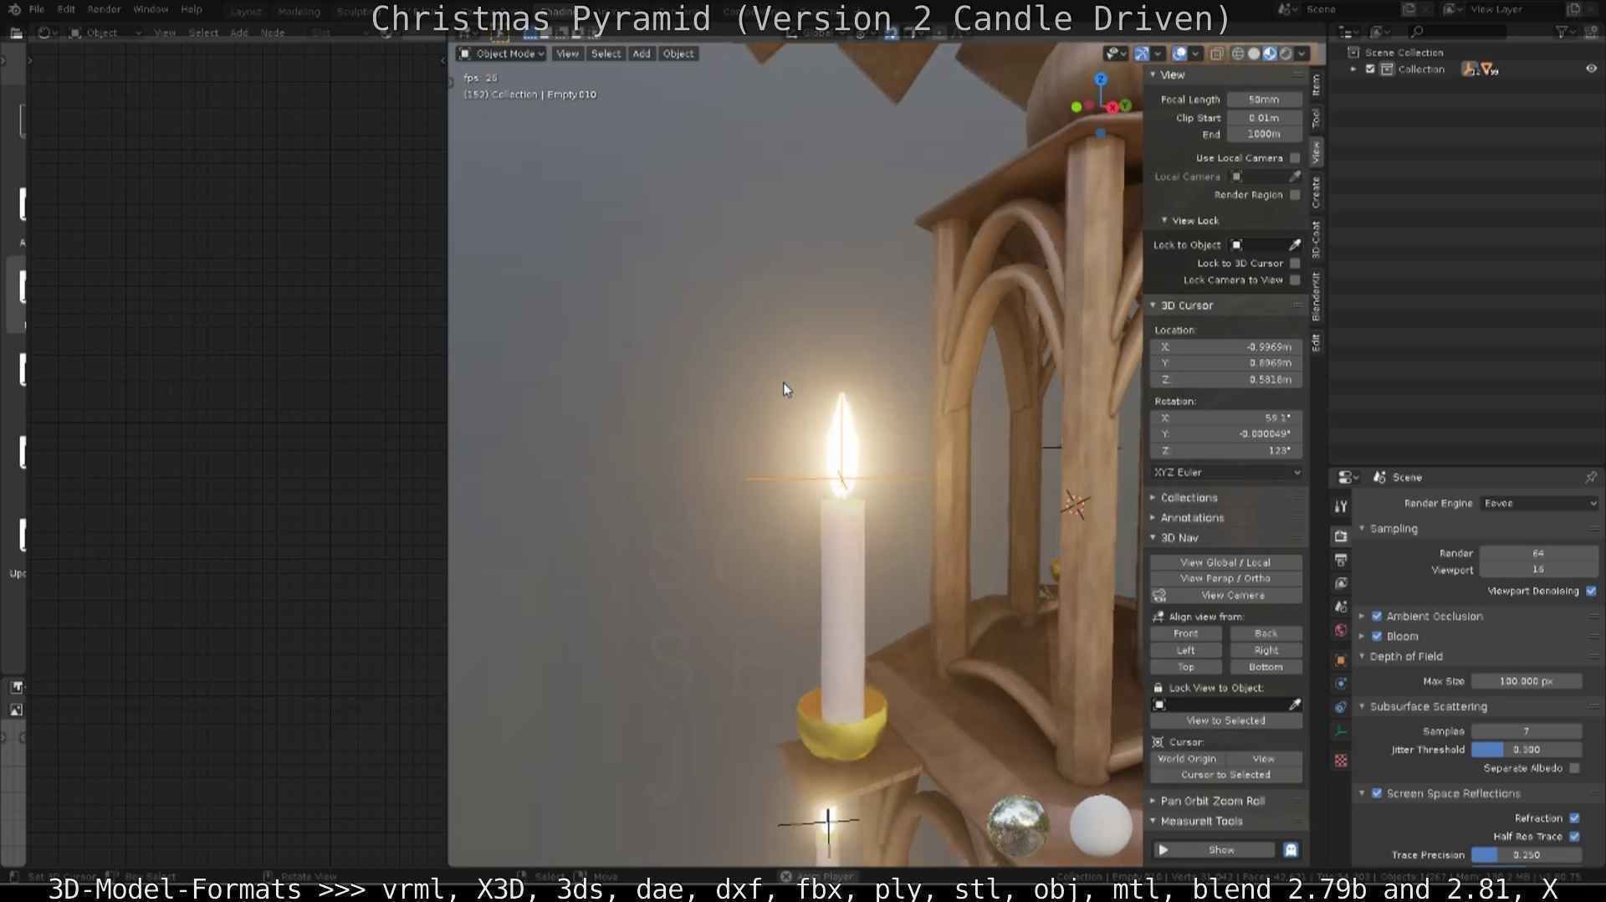Screen dimensions: 1606x902
Task: Enable Lock Camera to View checkbox
Action: click(x=1295, y=280)
